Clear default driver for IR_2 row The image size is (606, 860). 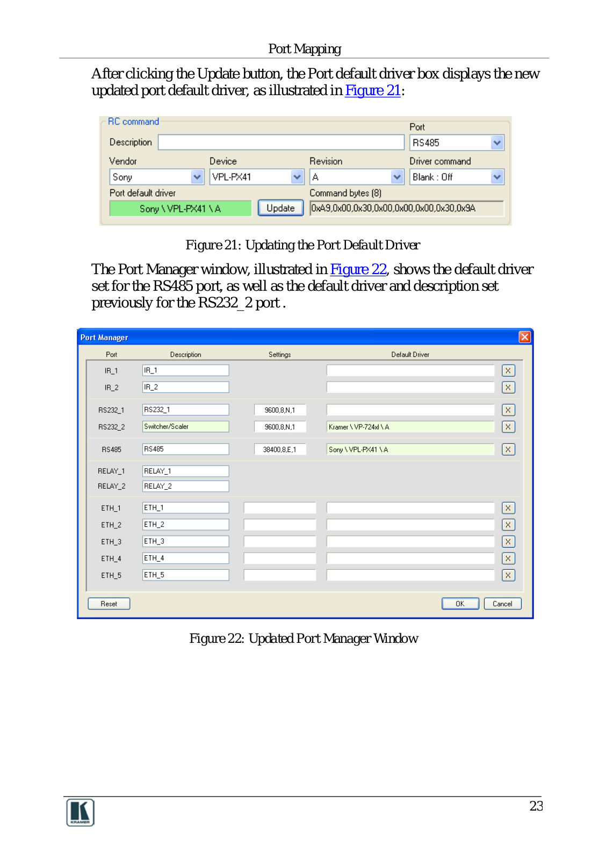click(508, 388)
